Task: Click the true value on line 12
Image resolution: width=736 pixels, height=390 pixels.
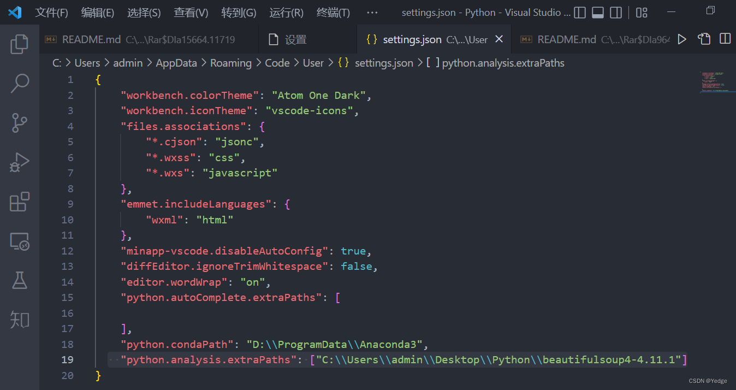Action: (353, 251)
